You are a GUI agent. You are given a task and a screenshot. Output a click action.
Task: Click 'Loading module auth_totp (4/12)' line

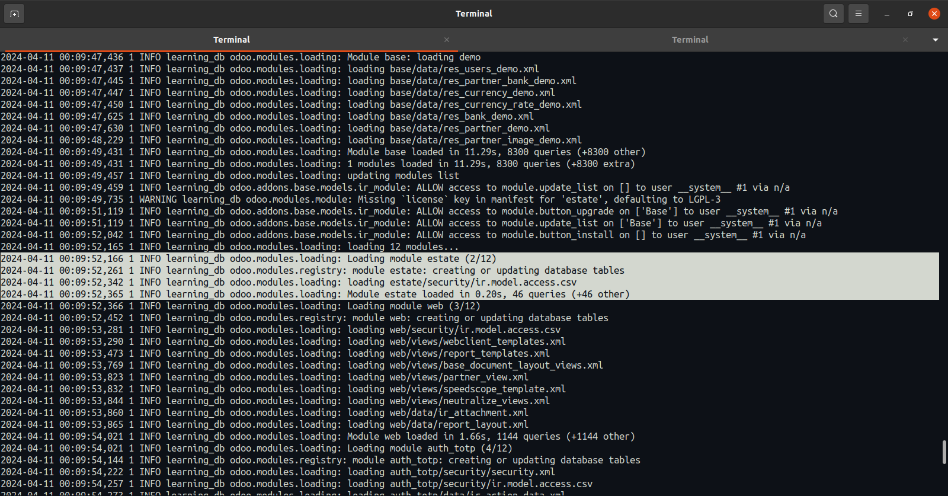(257, 449)
